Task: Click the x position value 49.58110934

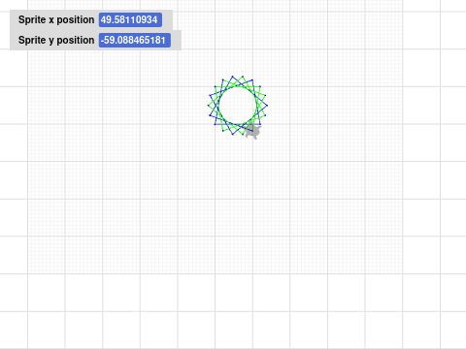Action: [x=130, y=19]
